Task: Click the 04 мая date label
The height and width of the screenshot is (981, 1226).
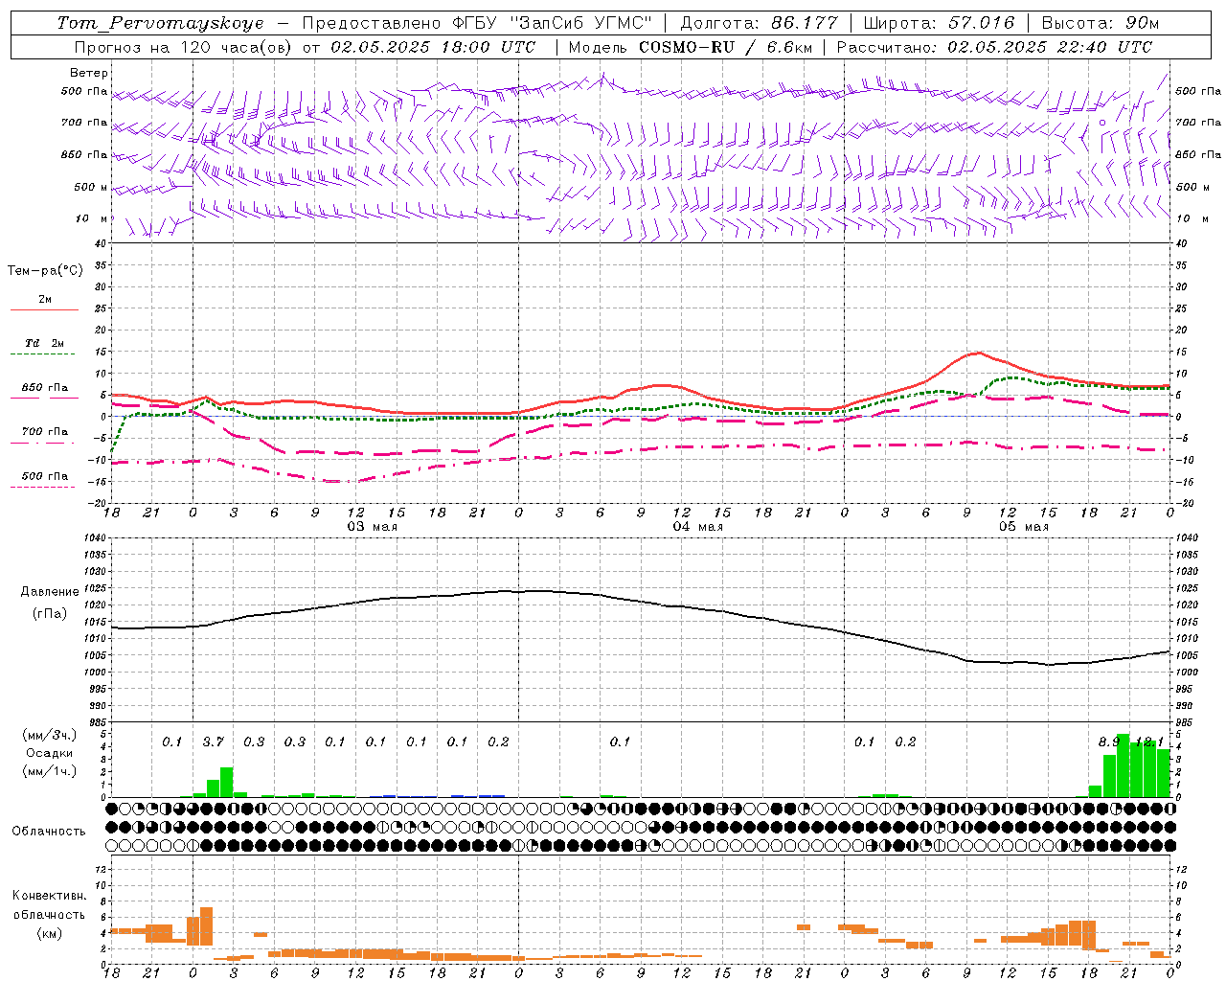Action: (x=697, y=527)
